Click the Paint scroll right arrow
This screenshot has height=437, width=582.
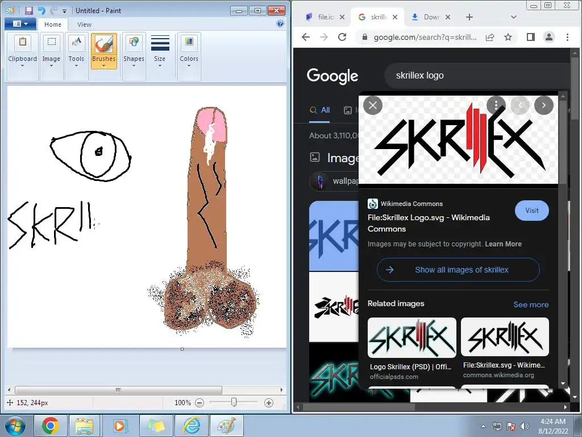pos(282,390)
